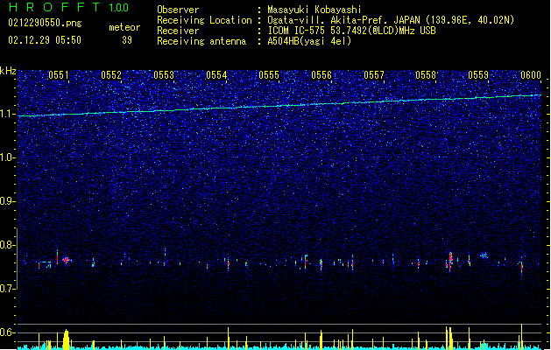
Task: Click the 0.8 kHz axis label
Action: point(8,245)
